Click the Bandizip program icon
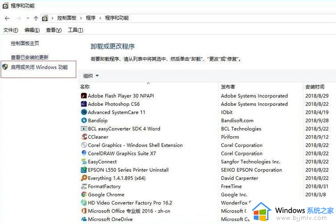Viewport: 336px width, 224px height. click(x=84, y=120)
